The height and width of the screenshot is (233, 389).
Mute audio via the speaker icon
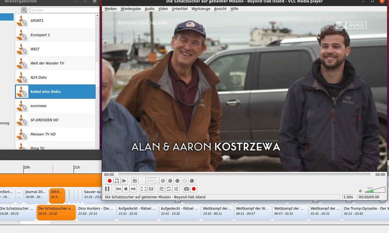point(361,191)
